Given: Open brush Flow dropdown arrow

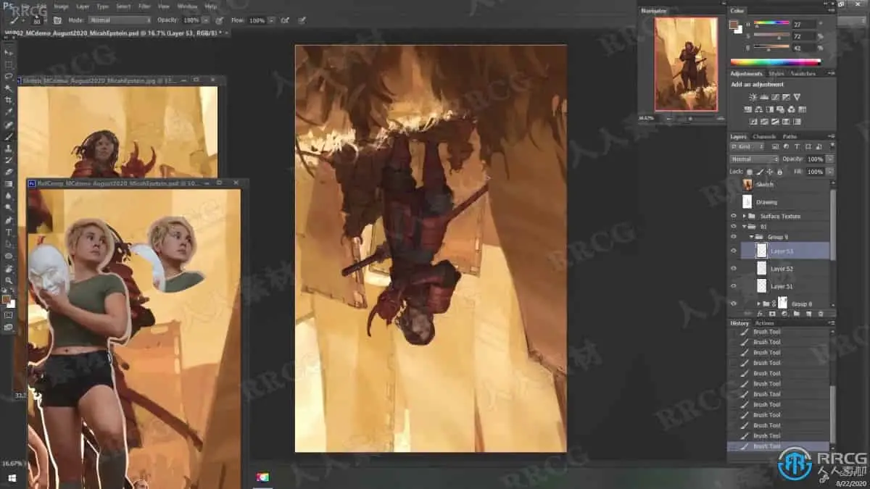Looking at the screenshot, I should click(271, 20).
